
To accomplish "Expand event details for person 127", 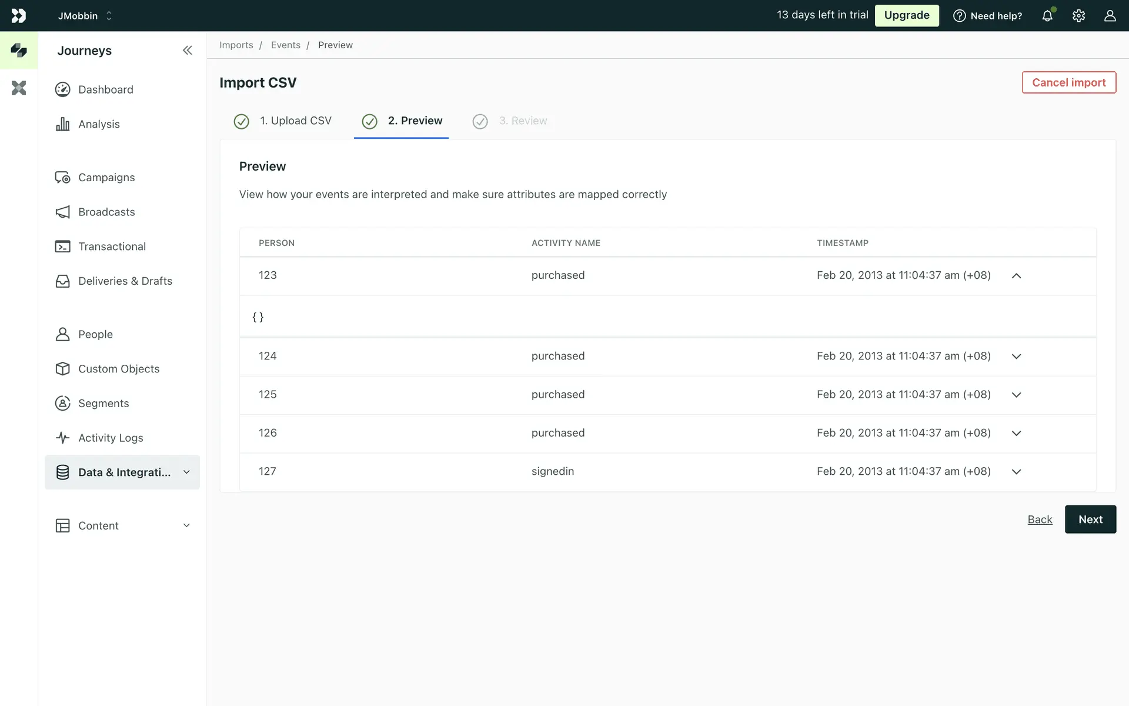I will (x=1016, y=472).
